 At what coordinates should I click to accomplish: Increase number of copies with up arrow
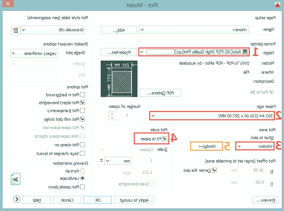(112, 114)
